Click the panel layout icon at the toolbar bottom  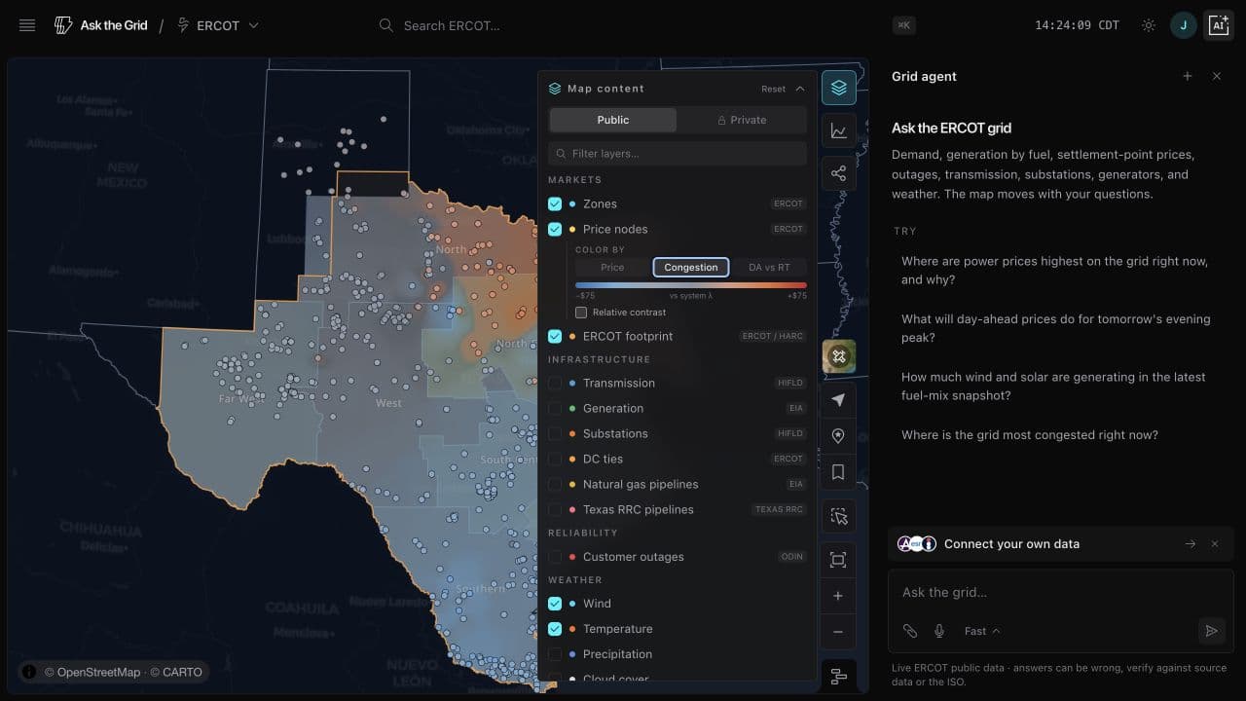tap(839, 676)
